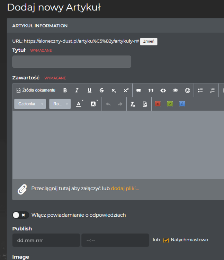
Task: Click the underline formatting icon
Action: [x=89, y=90]
